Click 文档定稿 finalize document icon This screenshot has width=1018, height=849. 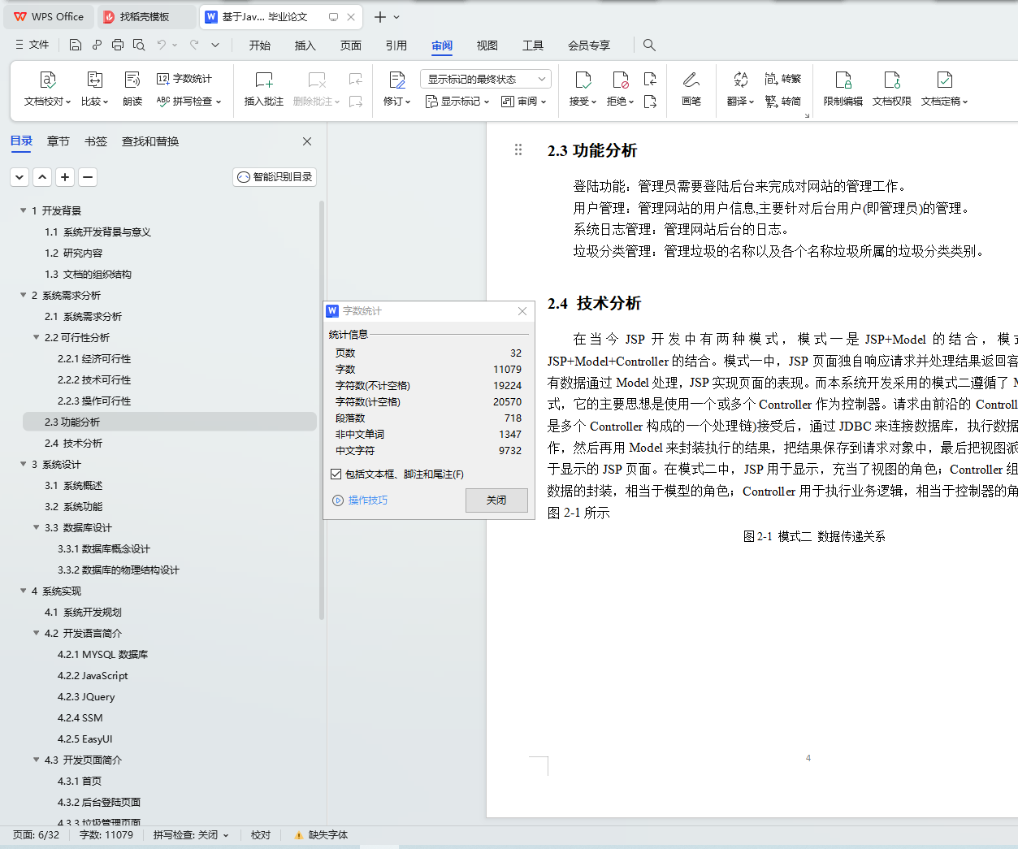click(x=945, y=80)
